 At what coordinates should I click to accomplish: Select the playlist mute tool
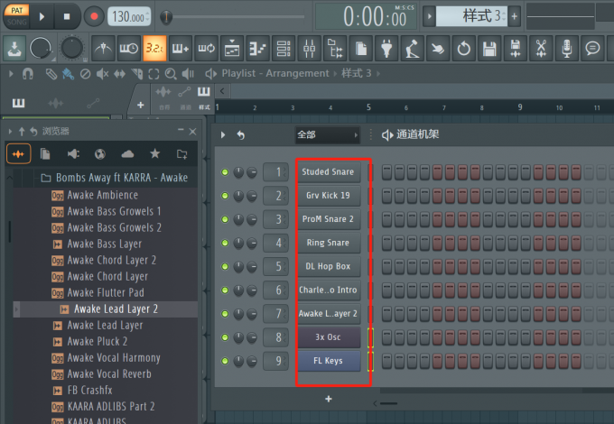(103, 74)
